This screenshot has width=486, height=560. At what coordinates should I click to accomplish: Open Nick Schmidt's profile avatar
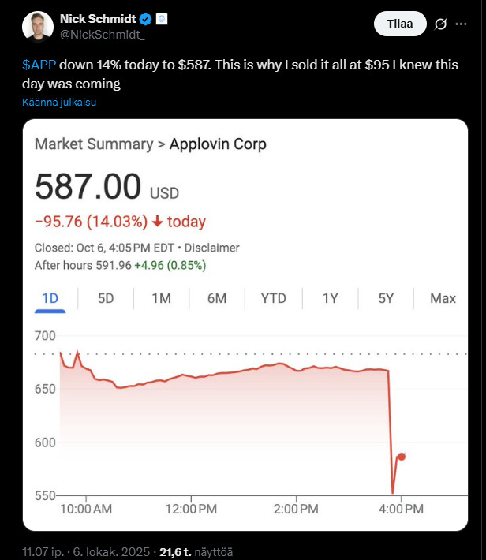(x=36, y=26)
